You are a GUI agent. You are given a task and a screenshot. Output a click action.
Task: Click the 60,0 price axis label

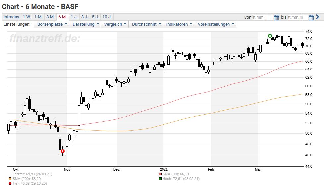309,86
